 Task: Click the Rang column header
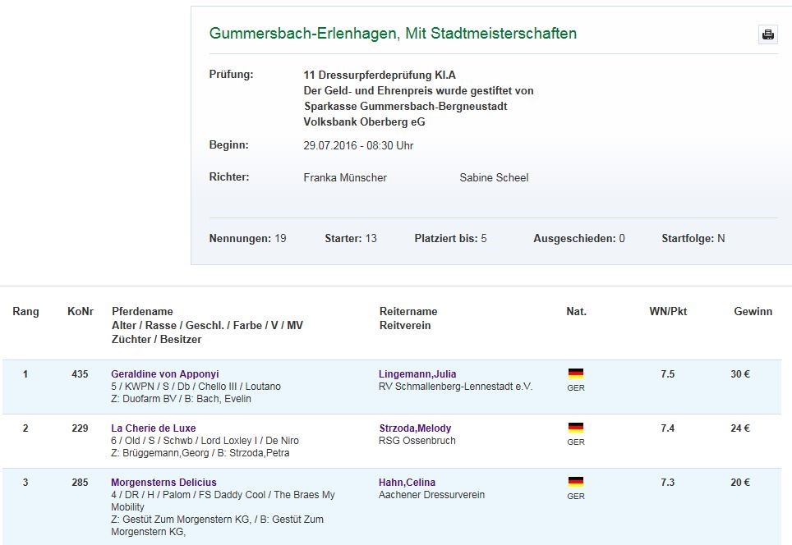(25, 312)
